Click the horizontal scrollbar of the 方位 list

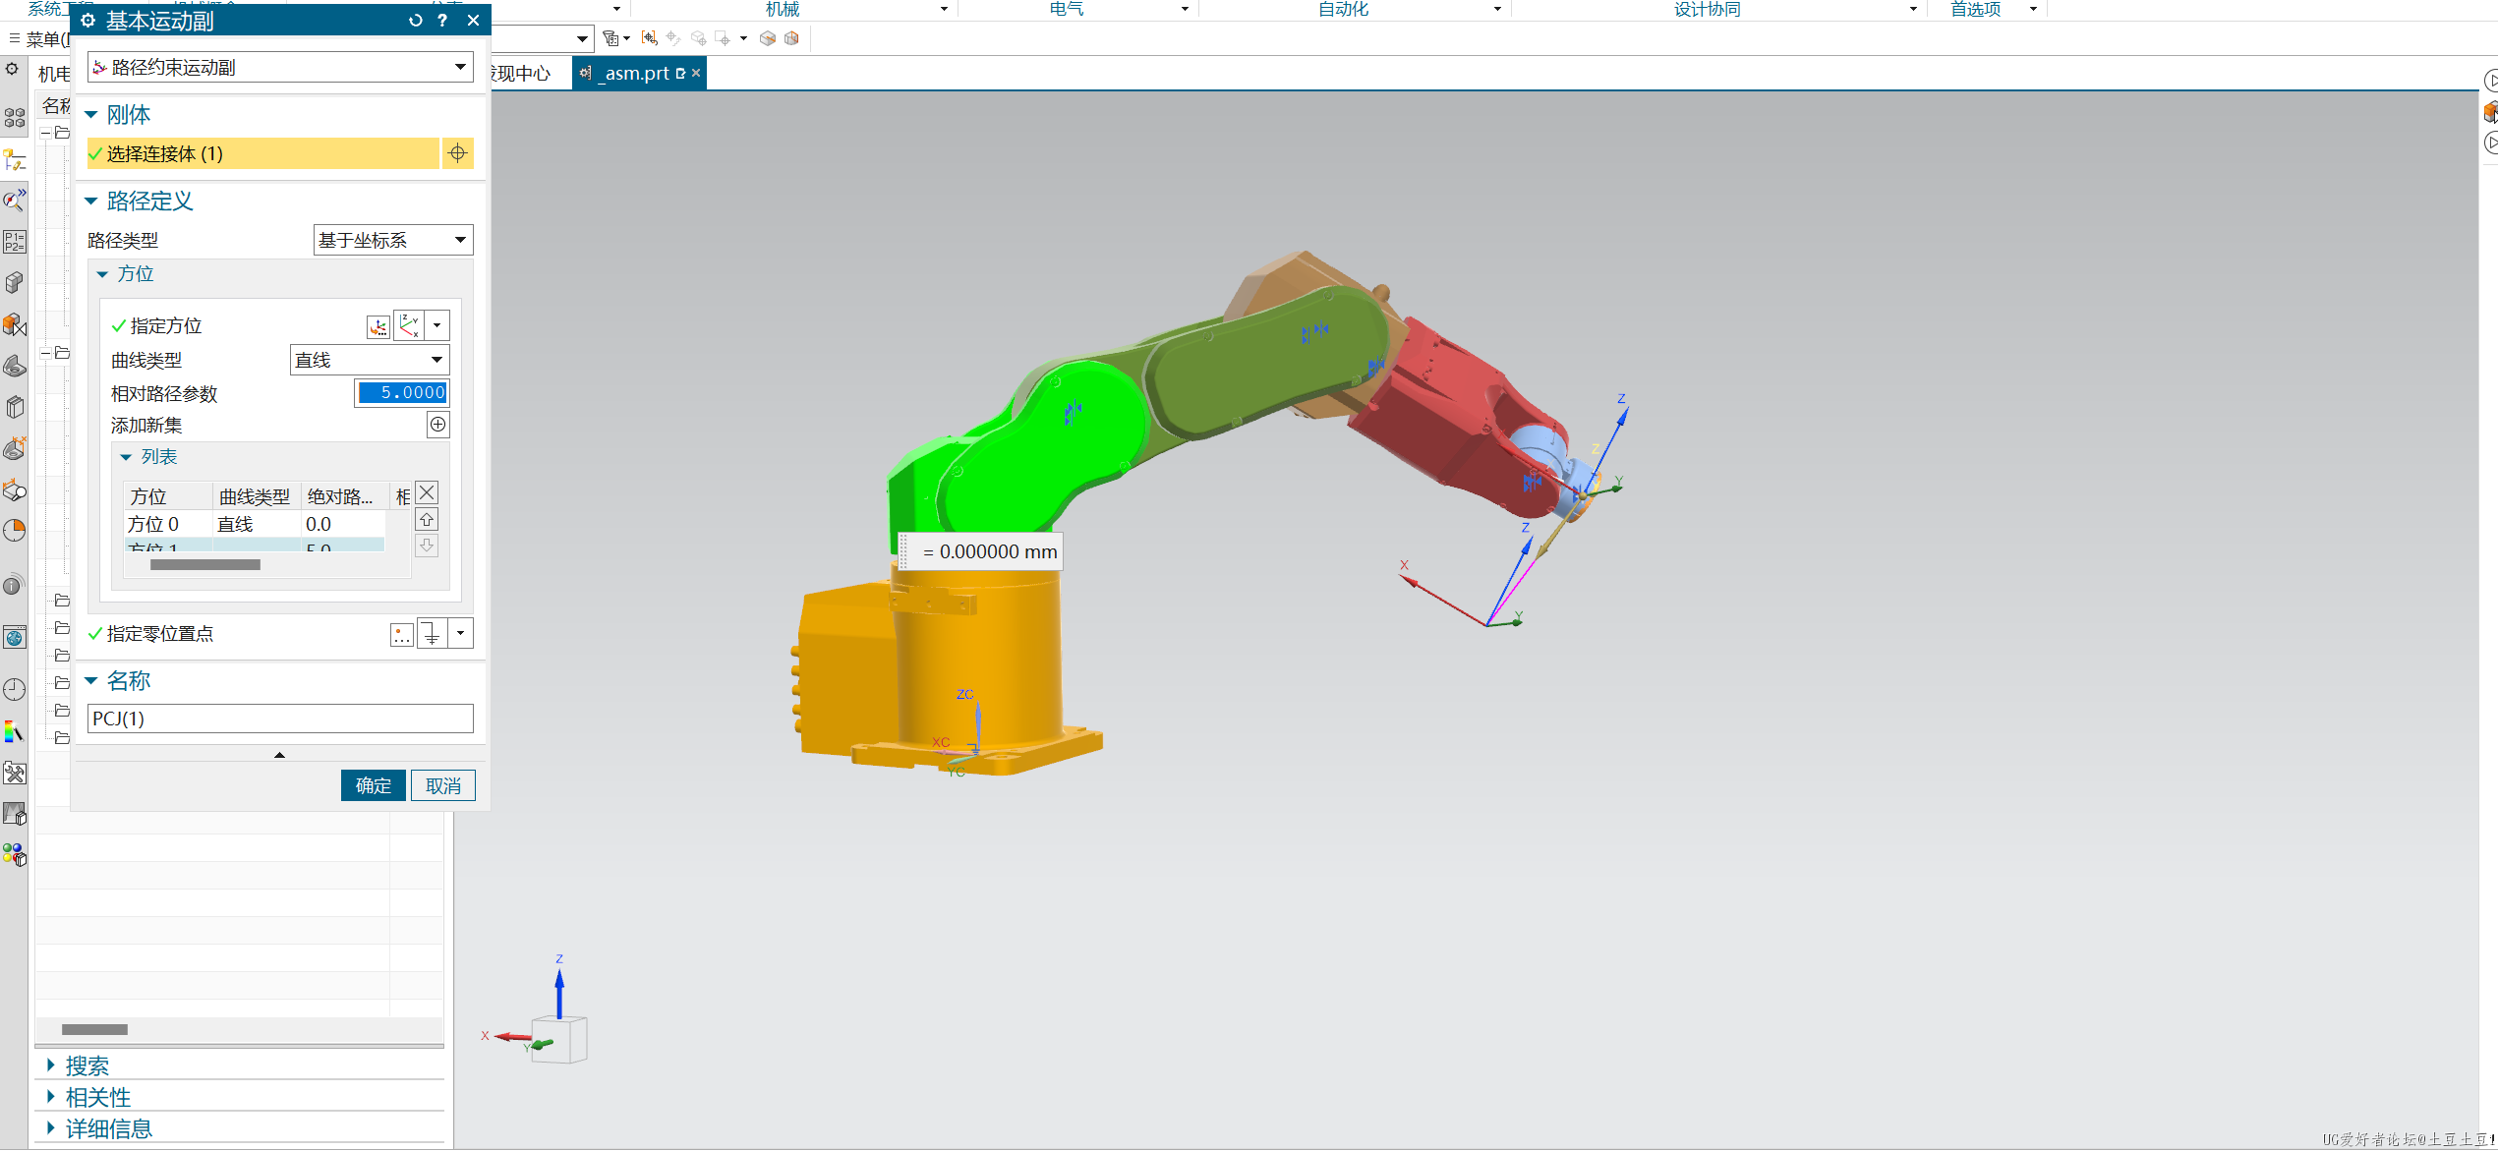coord(205,565)
